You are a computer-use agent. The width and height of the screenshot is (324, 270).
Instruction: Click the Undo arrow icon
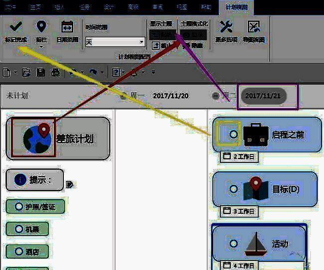coord(73,72)
